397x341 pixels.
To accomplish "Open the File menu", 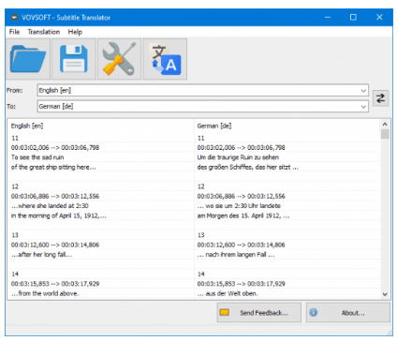I will tap(14, 32).
